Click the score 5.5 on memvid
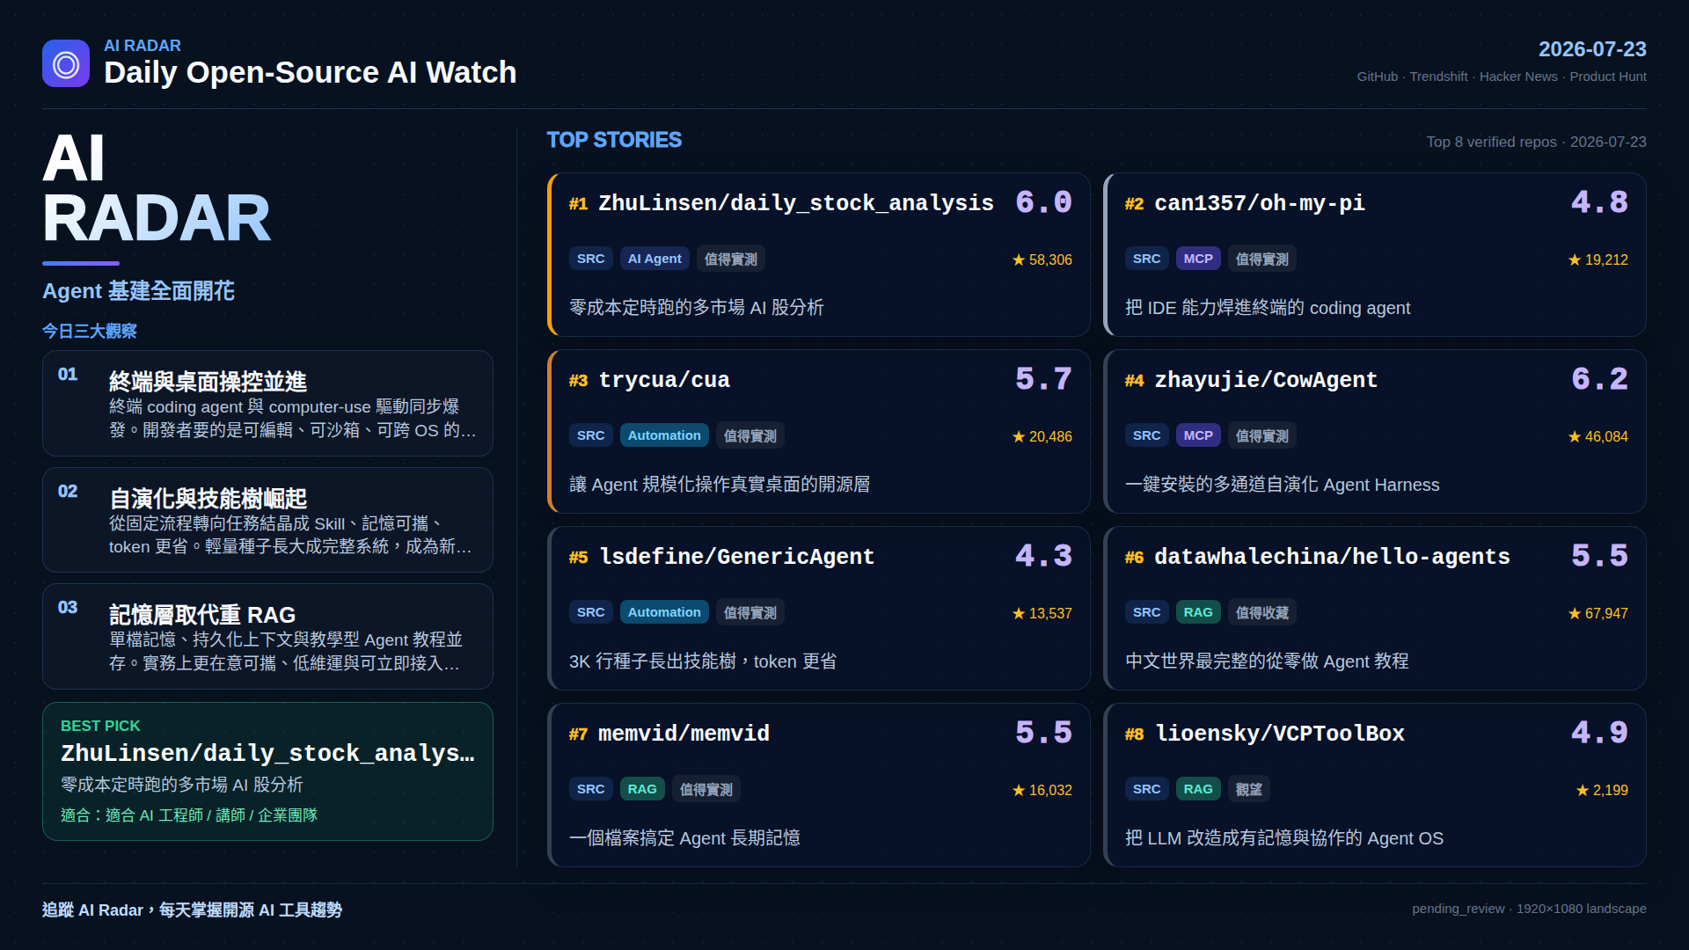Image resolution: width=1689 pixels, height=950 pixels. 1043,734
